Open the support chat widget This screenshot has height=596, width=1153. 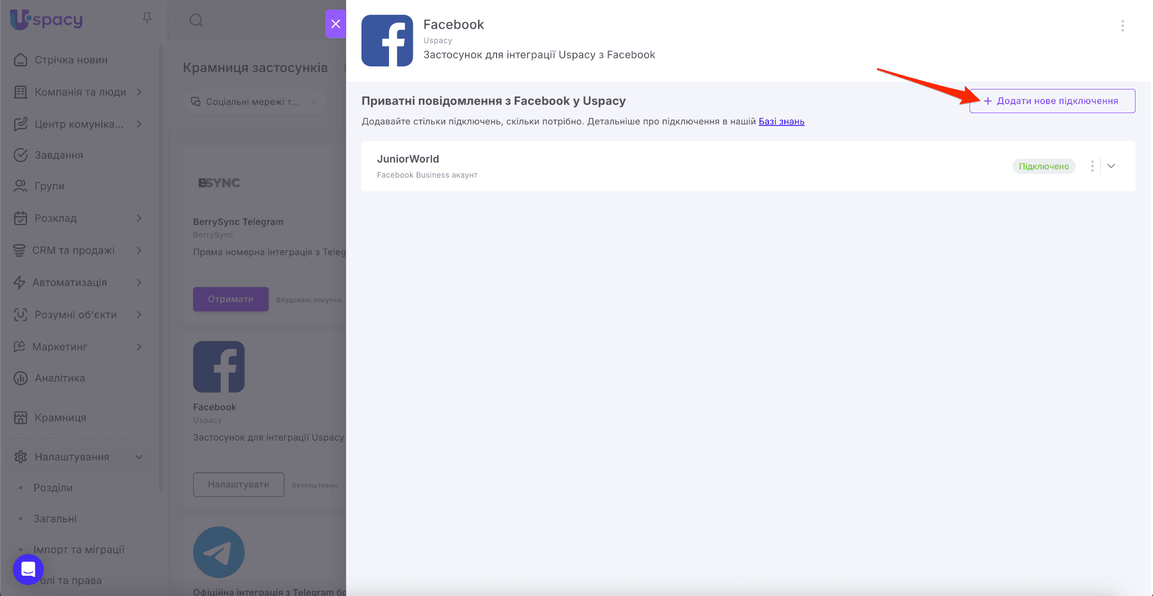pyautogui.click(x=28, y=569)
